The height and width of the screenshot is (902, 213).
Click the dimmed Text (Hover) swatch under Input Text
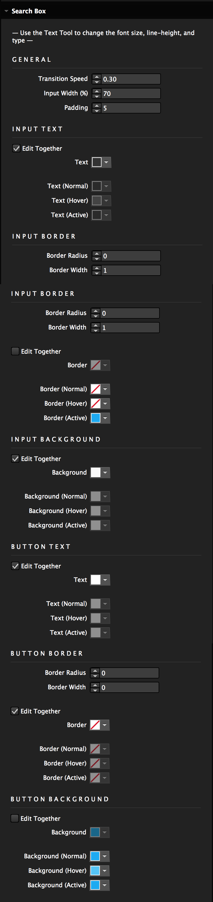97,200
